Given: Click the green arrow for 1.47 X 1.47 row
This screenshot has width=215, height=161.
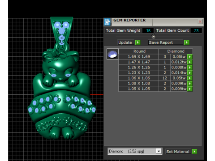Looking at the screenshot, I should (x=190, y=62).
